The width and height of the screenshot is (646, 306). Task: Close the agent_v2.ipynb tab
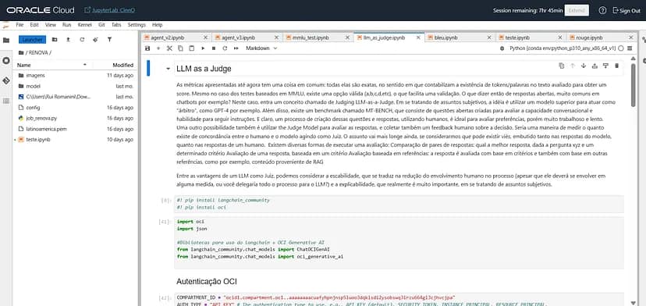(x=206, y=37)
